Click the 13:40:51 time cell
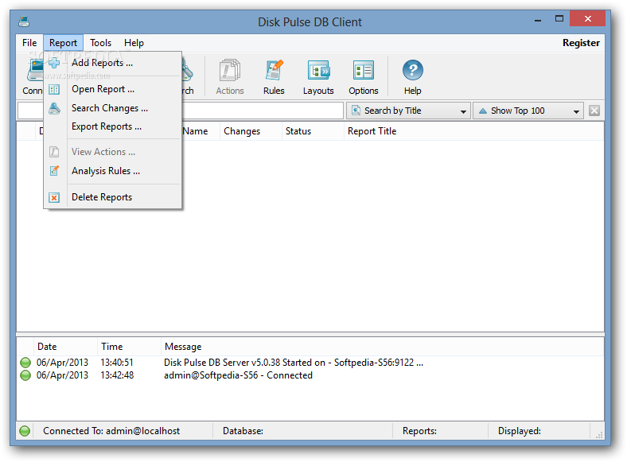 [117, 363]
